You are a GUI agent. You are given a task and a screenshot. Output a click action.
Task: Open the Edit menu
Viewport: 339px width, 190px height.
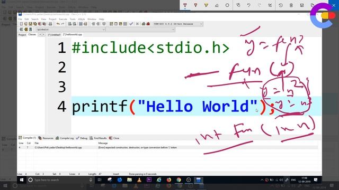click(x=26, y=19)
